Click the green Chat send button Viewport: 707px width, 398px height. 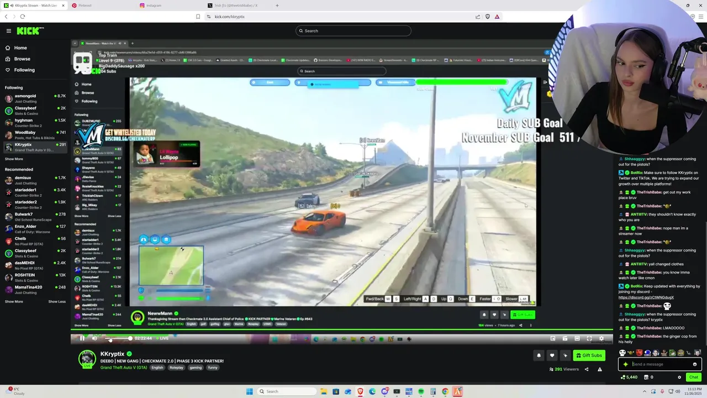[693, 377]
